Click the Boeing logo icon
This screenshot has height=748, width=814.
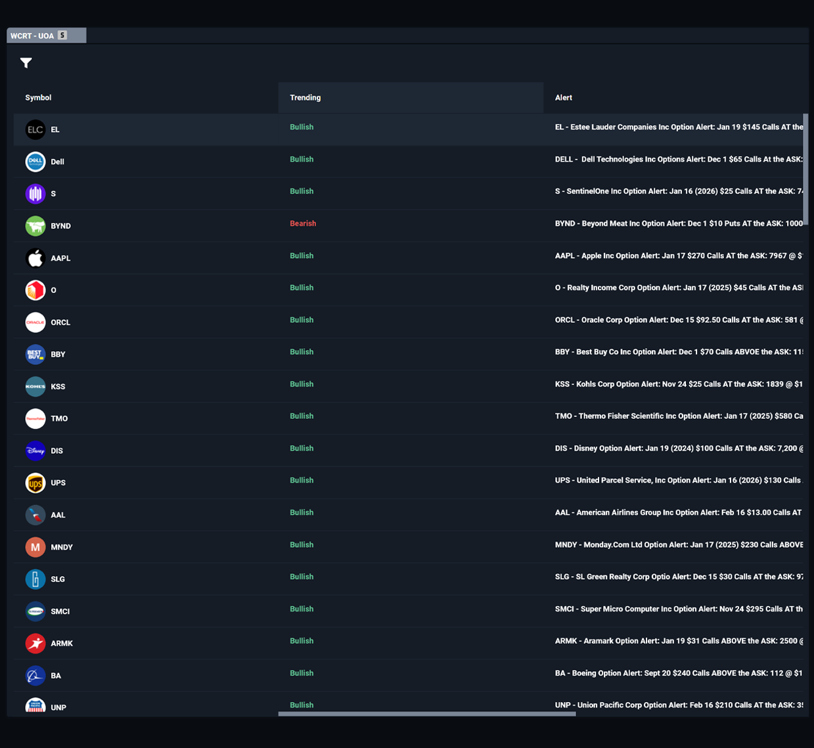click(35, 676)
